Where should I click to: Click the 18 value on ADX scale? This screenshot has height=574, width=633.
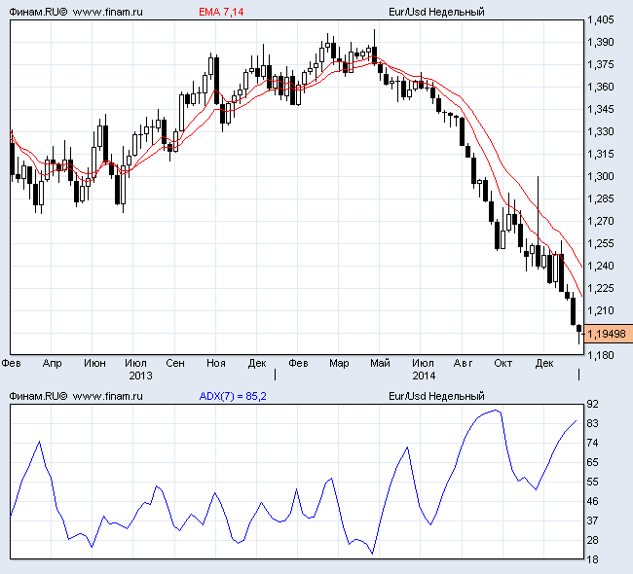coord(593,559)
